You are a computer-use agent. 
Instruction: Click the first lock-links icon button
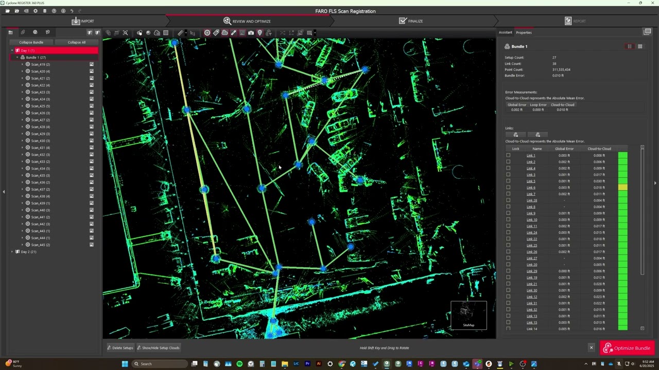click(515, 135)
